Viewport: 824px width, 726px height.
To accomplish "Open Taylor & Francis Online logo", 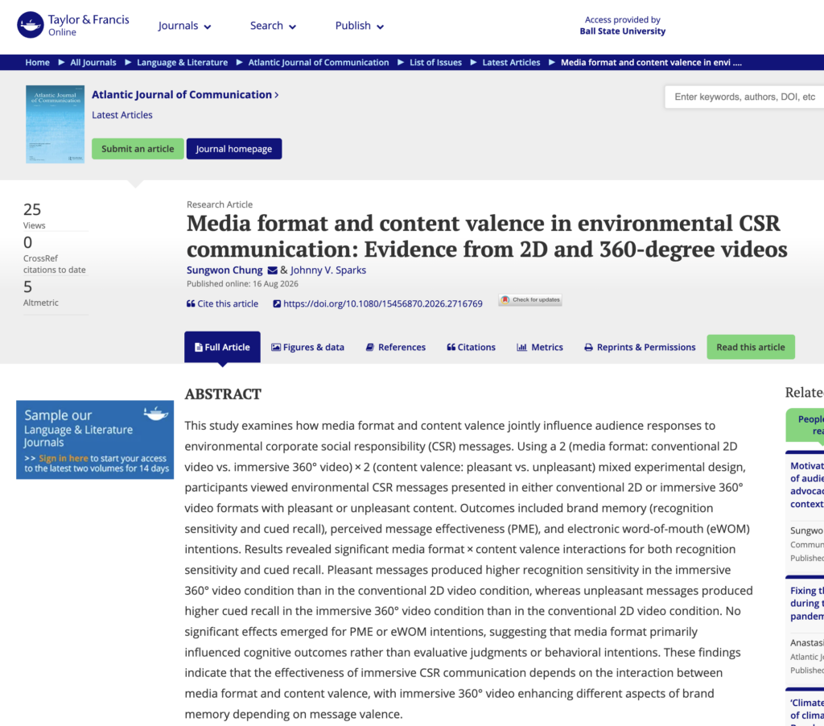I will (73, 25).
